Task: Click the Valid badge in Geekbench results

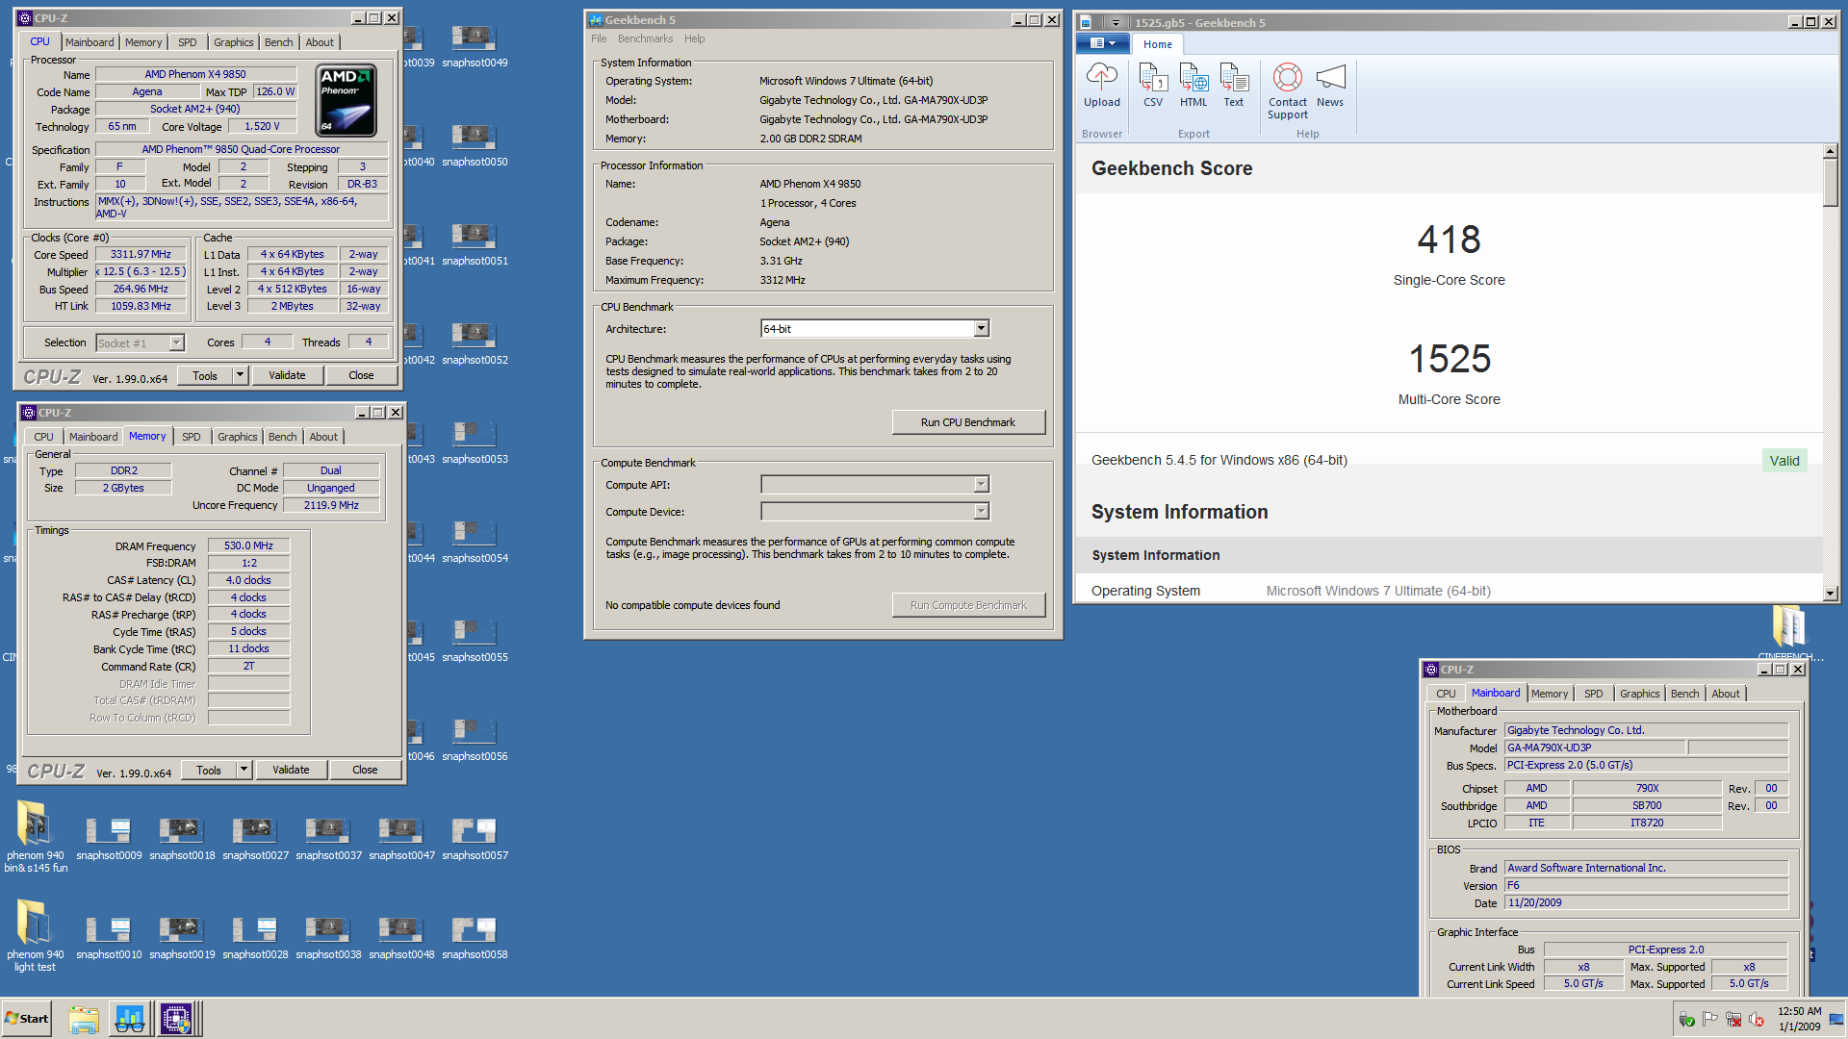Action: [x=1784, y=461]
